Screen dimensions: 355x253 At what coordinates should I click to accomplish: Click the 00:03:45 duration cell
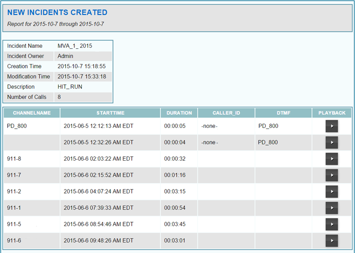click(174, 224)
